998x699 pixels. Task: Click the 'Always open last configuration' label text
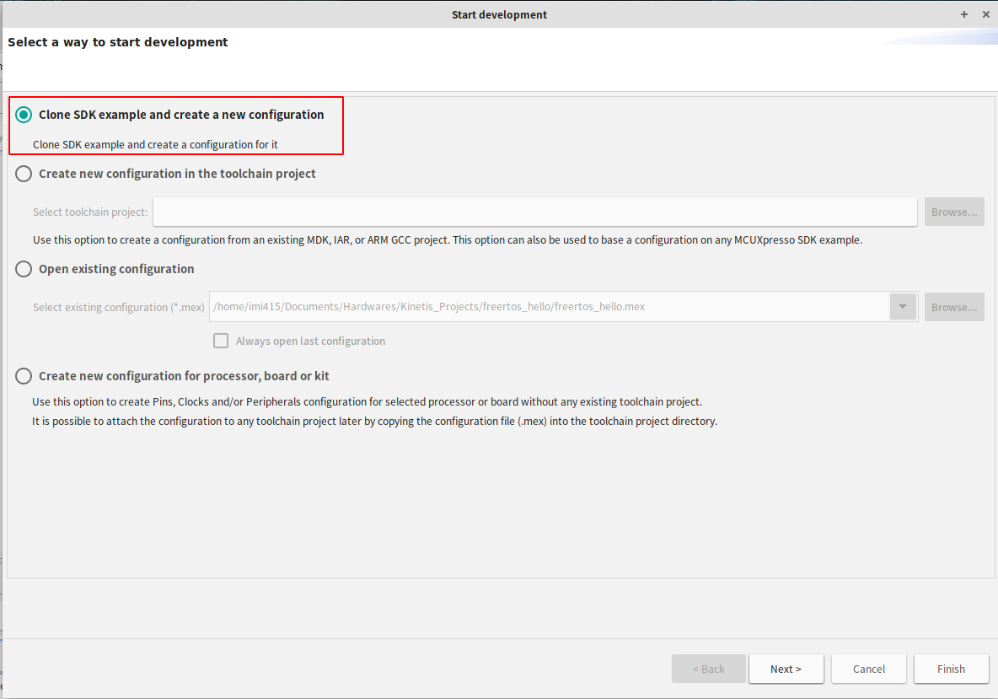pos(310,341)
